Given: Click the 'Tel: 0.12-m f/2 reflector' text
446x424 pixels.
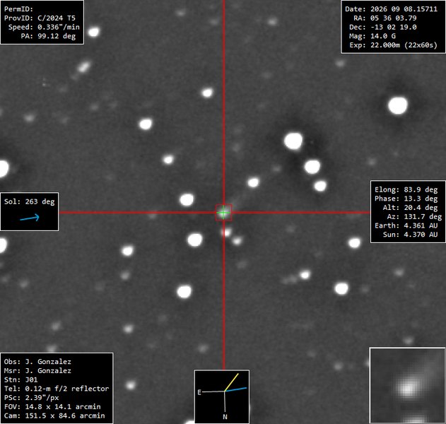Looking at the screenshot, I should click(57, 389).
